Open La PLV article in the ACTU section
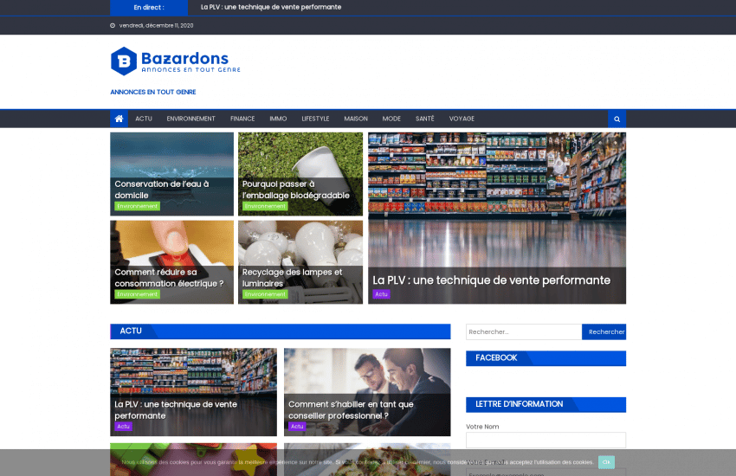 click(x=176, y=410)
